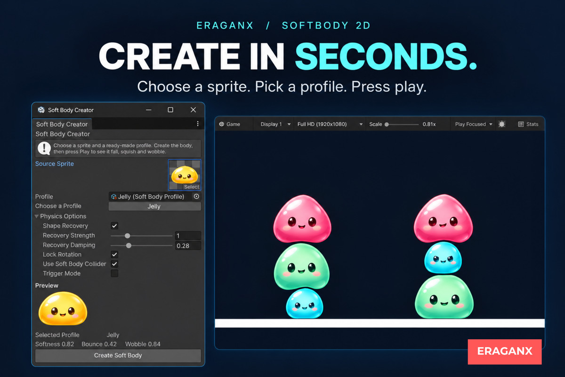Open the Display 1 dropdown
The height and width of the screenshot is (377, 565).
(x=275, y=124)
